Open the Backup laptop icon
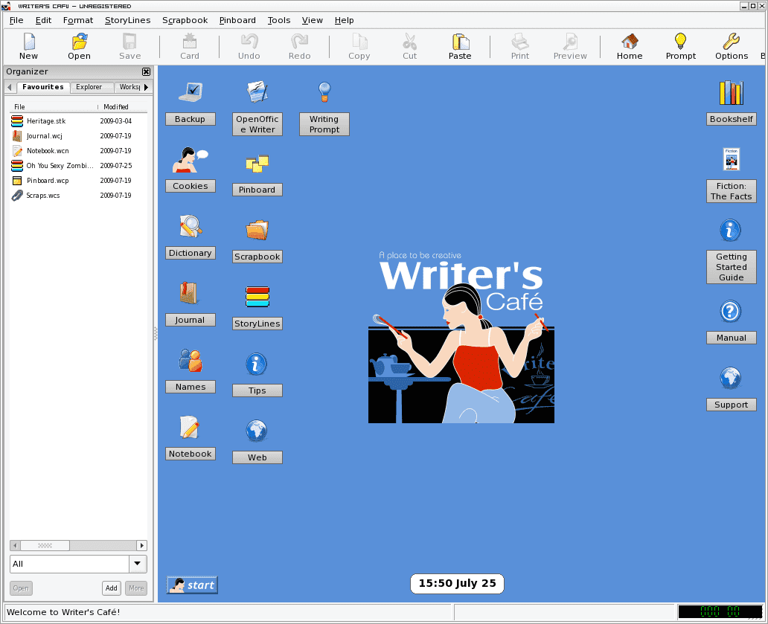Screen dimensions: 768x624 coord(191,91)
